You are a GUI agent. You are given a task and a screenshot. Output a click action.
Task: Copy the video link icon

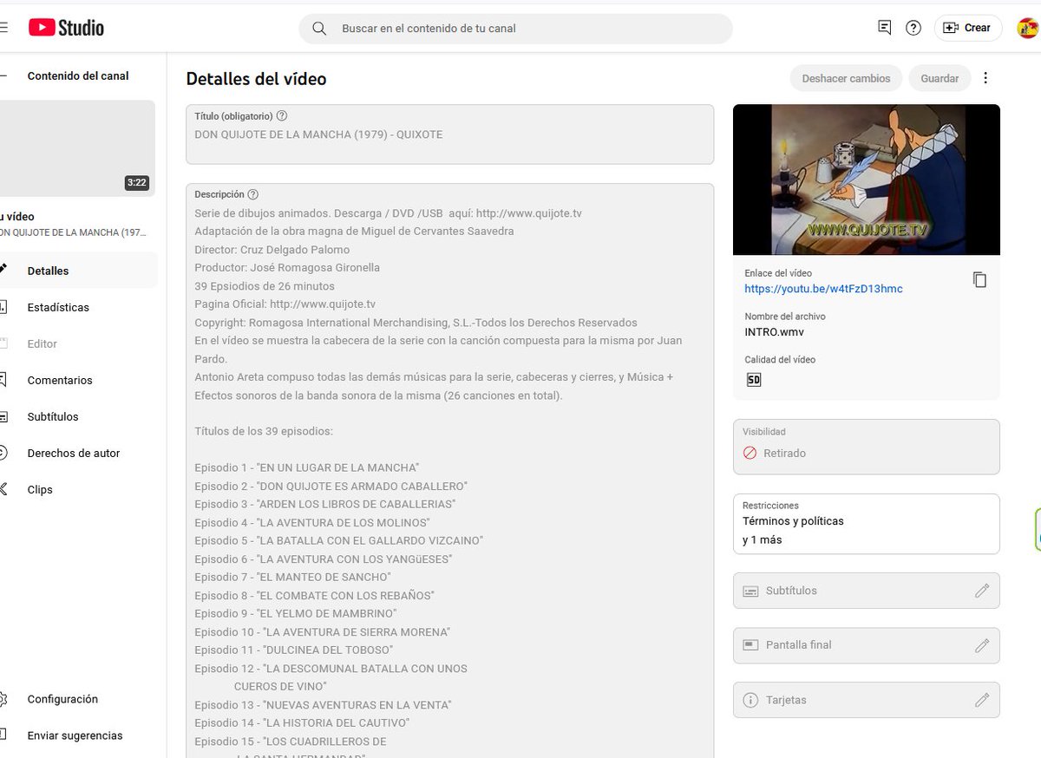coord(979,280)
